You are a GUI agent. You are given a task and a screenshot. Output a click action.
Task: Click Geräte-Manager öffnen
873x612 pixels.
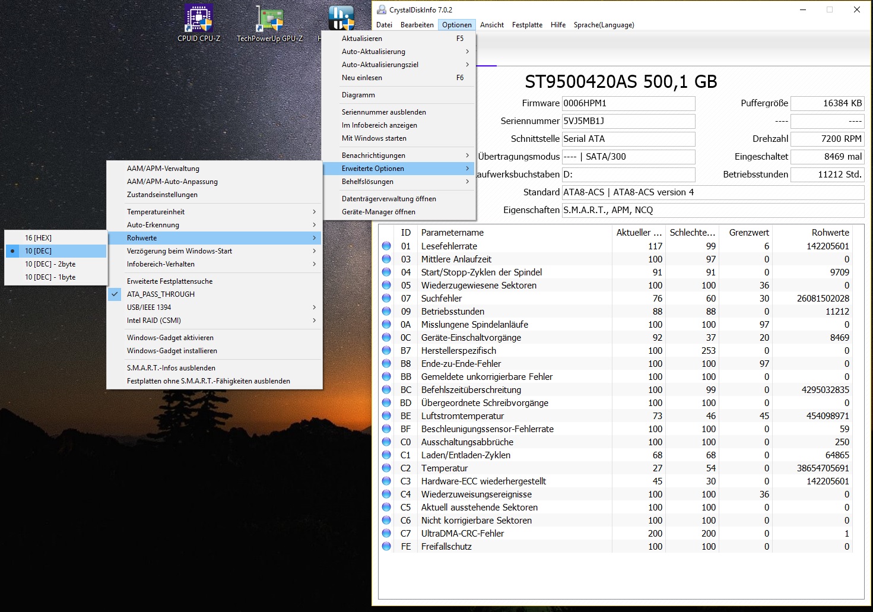click(x=398, y=212)
